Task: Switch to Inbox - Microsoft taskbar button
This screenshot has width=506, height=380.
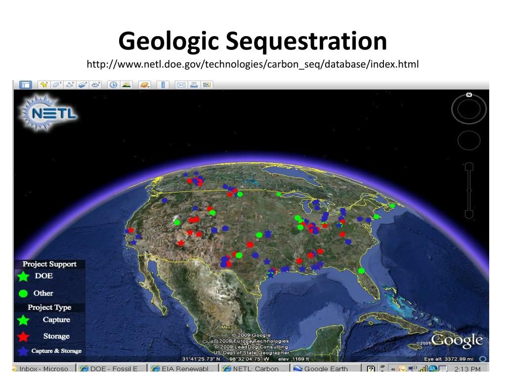Action: coord(44,368)
